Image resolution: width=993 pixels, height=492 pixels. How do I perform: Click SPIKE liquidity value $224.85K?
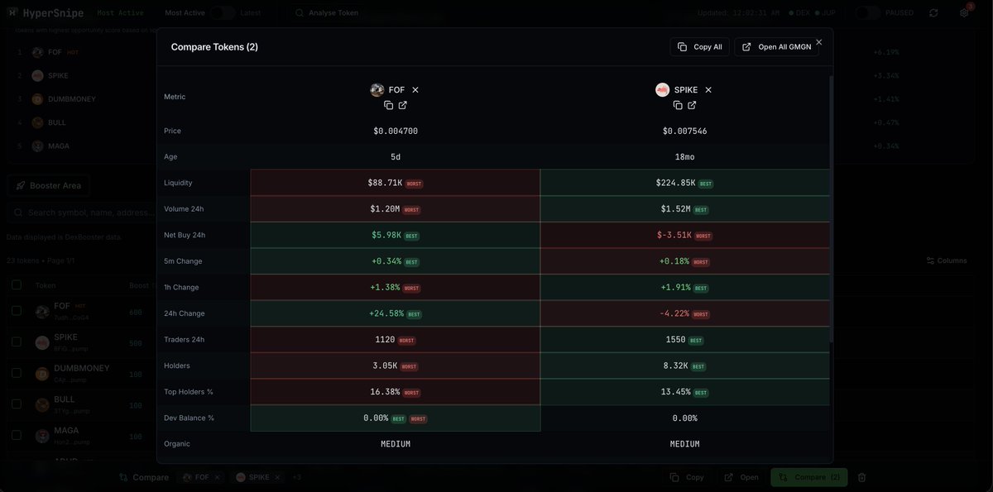click(675, 183)
